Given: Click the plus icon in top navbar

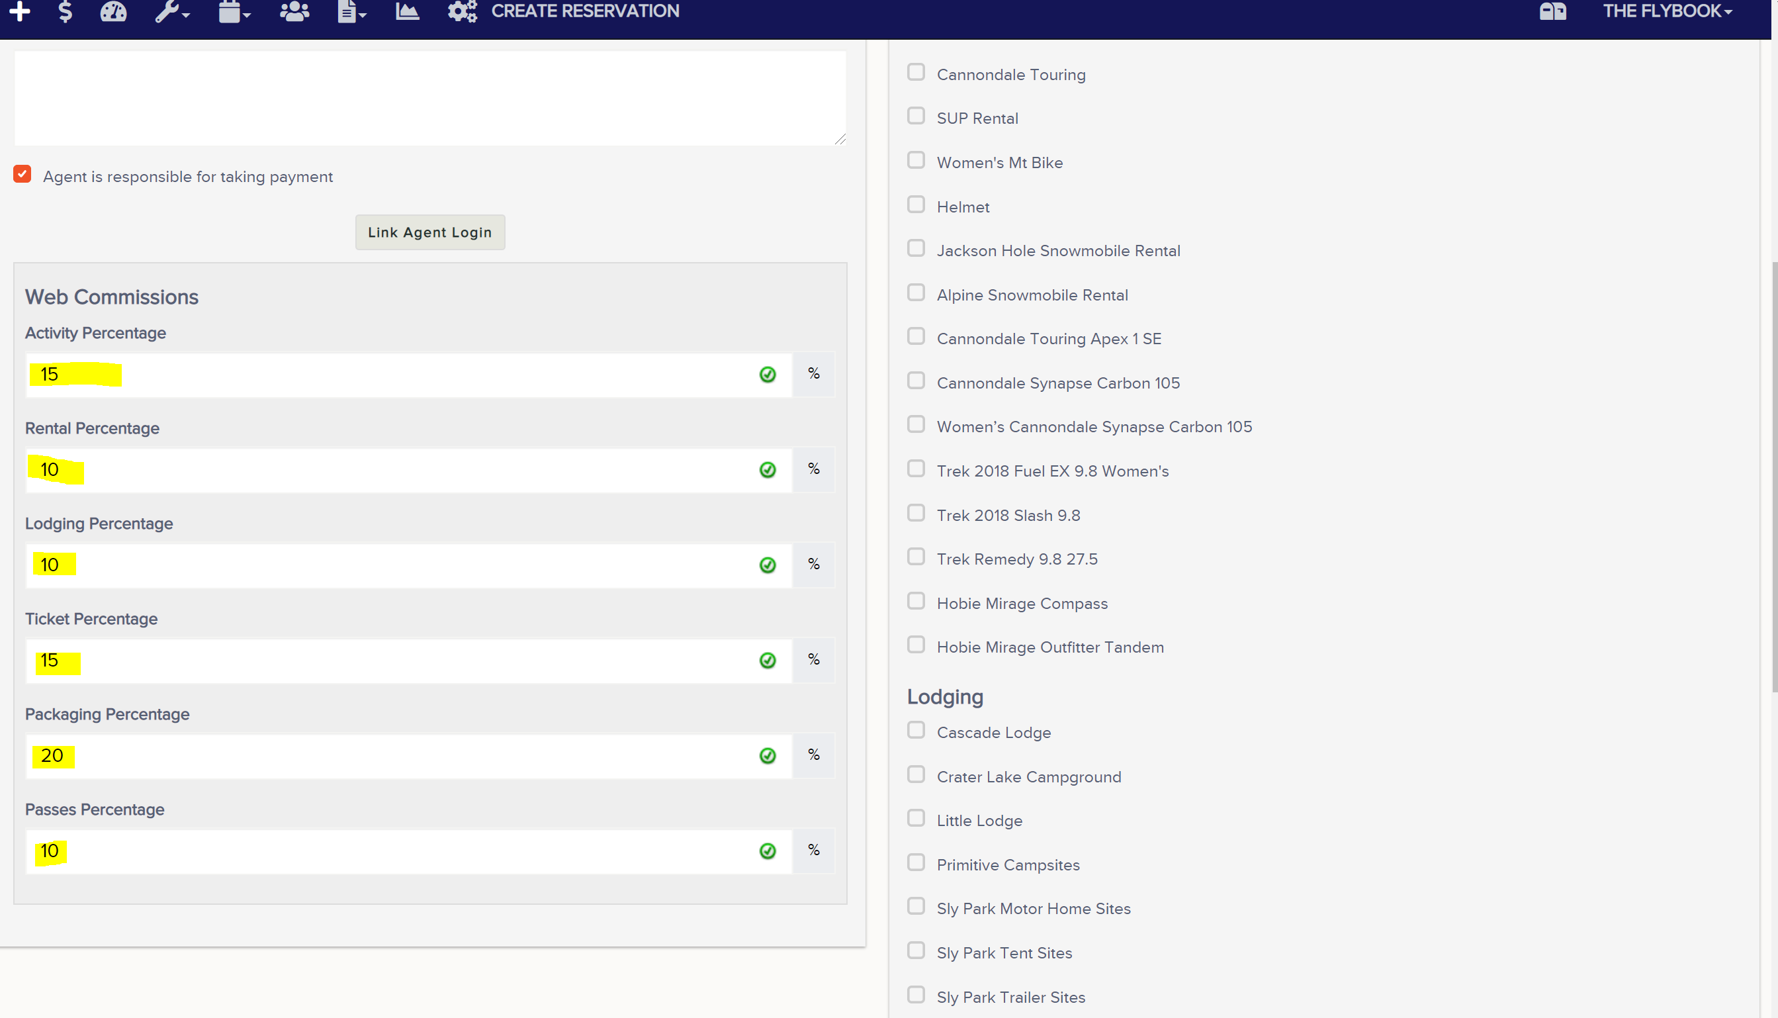Looking at the screenshot, I should coord(20,11).
